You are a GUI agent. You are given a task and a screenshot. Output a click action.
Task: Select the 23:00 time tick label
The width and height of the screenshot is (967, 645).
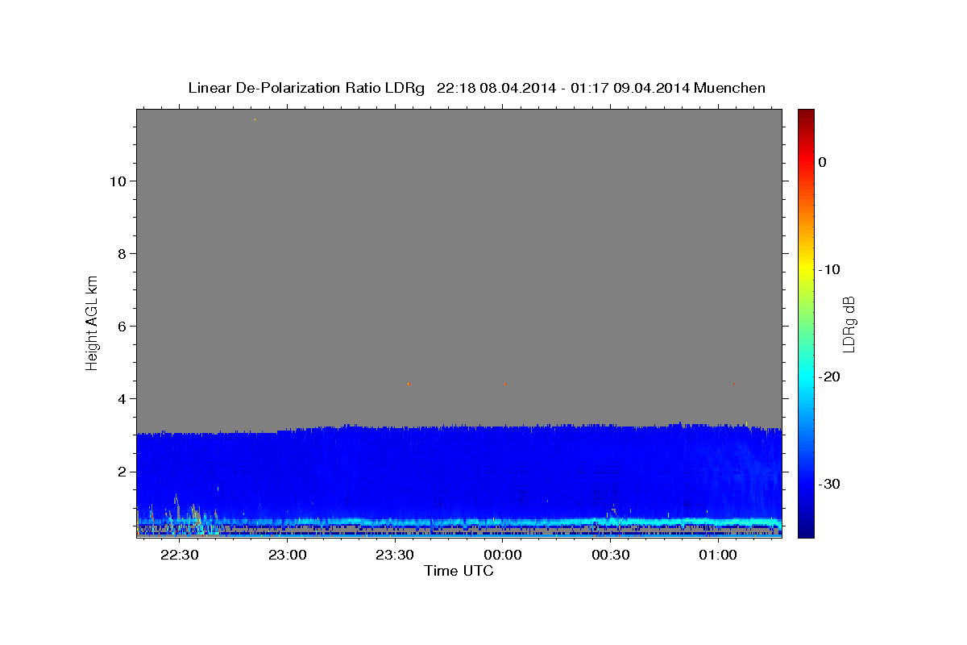pos(287,556)
